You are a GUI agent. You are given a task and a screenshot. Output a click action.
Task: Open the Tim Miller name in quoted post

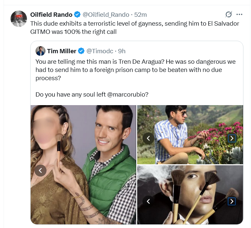(62, 51)
